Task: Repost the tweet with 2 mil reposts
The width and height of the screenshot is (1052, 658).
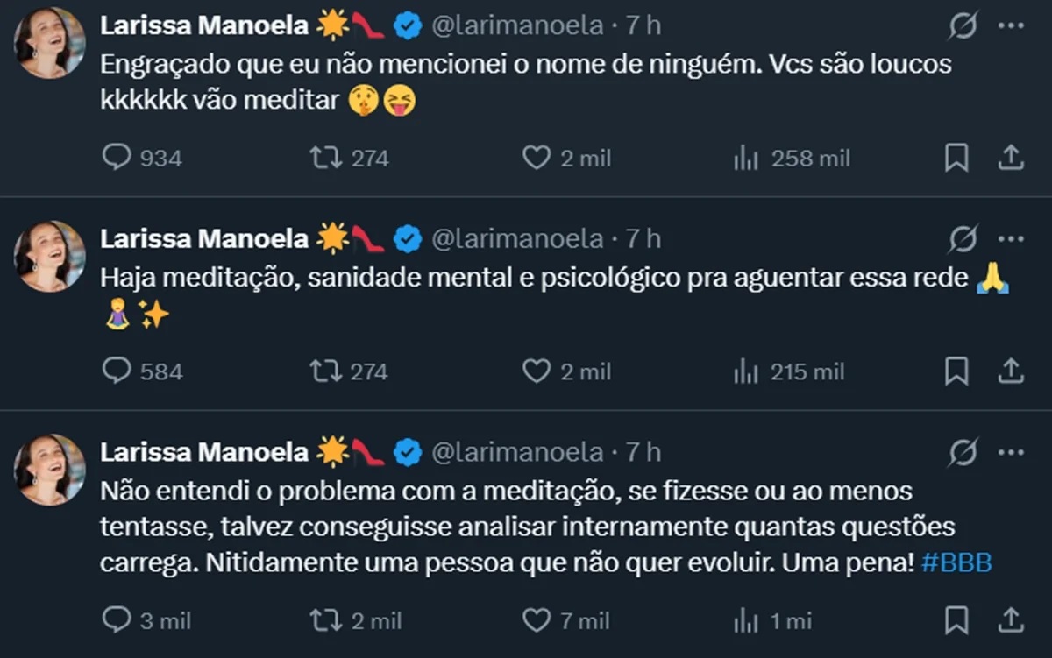Action: [x=325, y=620]
